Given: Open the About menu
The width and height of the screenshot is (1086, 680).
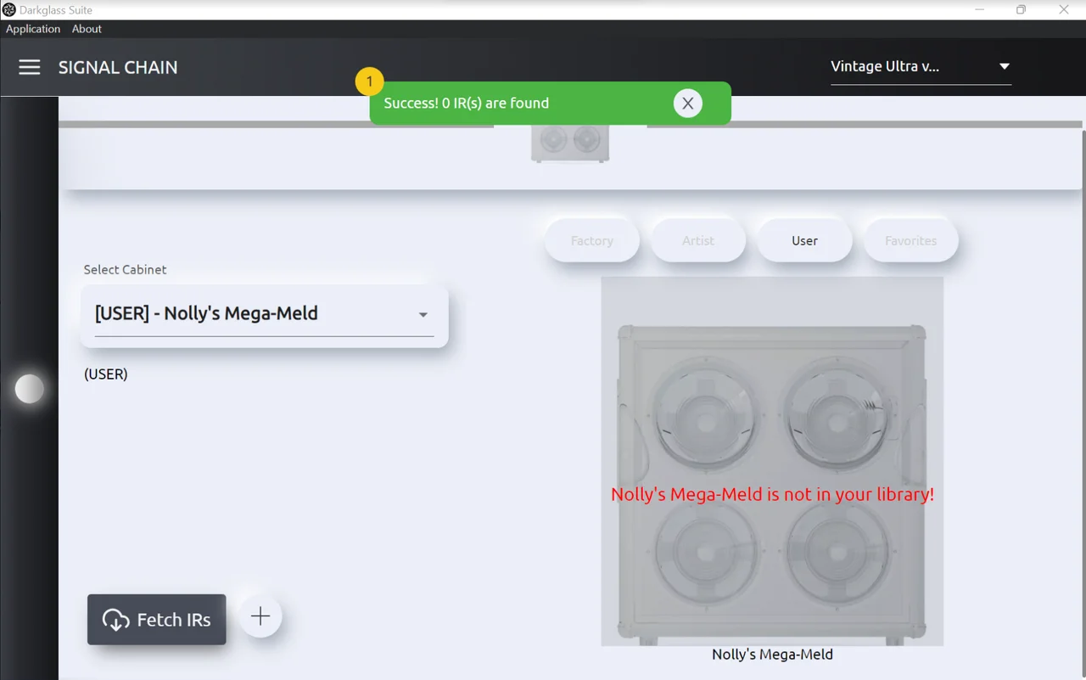Looking at the screenshot, I should pos(87,29).
